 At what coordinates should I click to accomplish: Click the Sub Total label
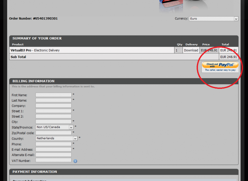18,57
